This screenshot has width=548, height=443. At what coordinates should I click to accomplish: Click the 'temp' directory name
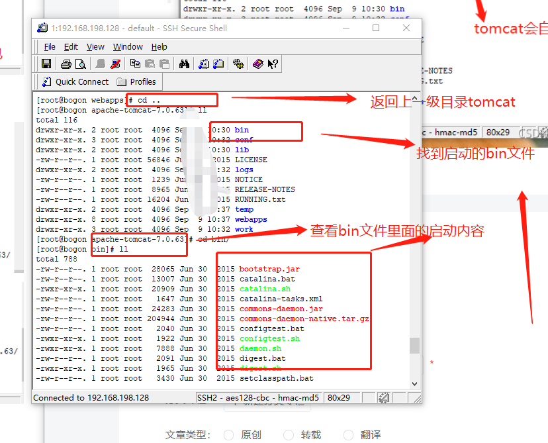(x=244, y=209)
